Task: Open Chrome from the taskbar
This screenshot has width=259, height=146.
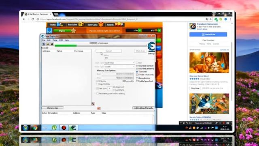Action: 35,128
